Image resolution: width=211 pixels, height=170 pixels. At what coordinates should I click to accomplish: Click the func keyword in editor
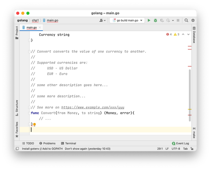35,113
